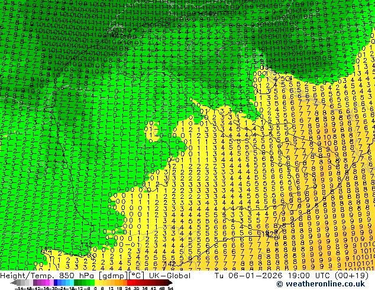Click the 54 scale label
Image resolution: width=375 pixels, height=290 pixels.
click(x=170, y=288)
